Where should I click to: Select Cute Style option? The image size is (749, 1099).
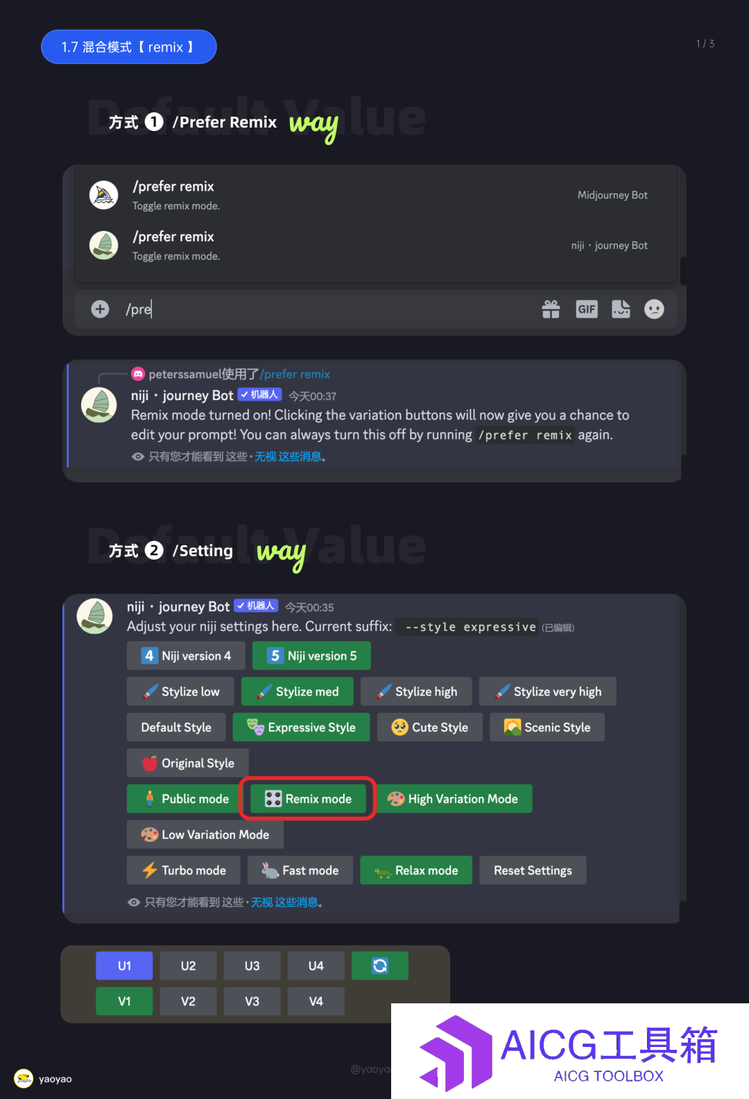pyautogui.click(x=429, y=727)
